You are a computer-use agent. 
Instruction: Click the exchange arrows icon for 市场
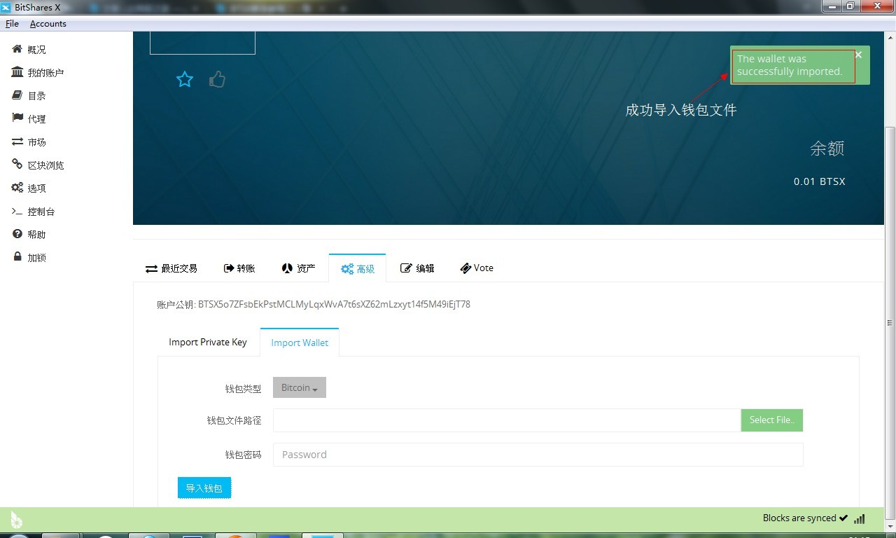pos(17,142)
